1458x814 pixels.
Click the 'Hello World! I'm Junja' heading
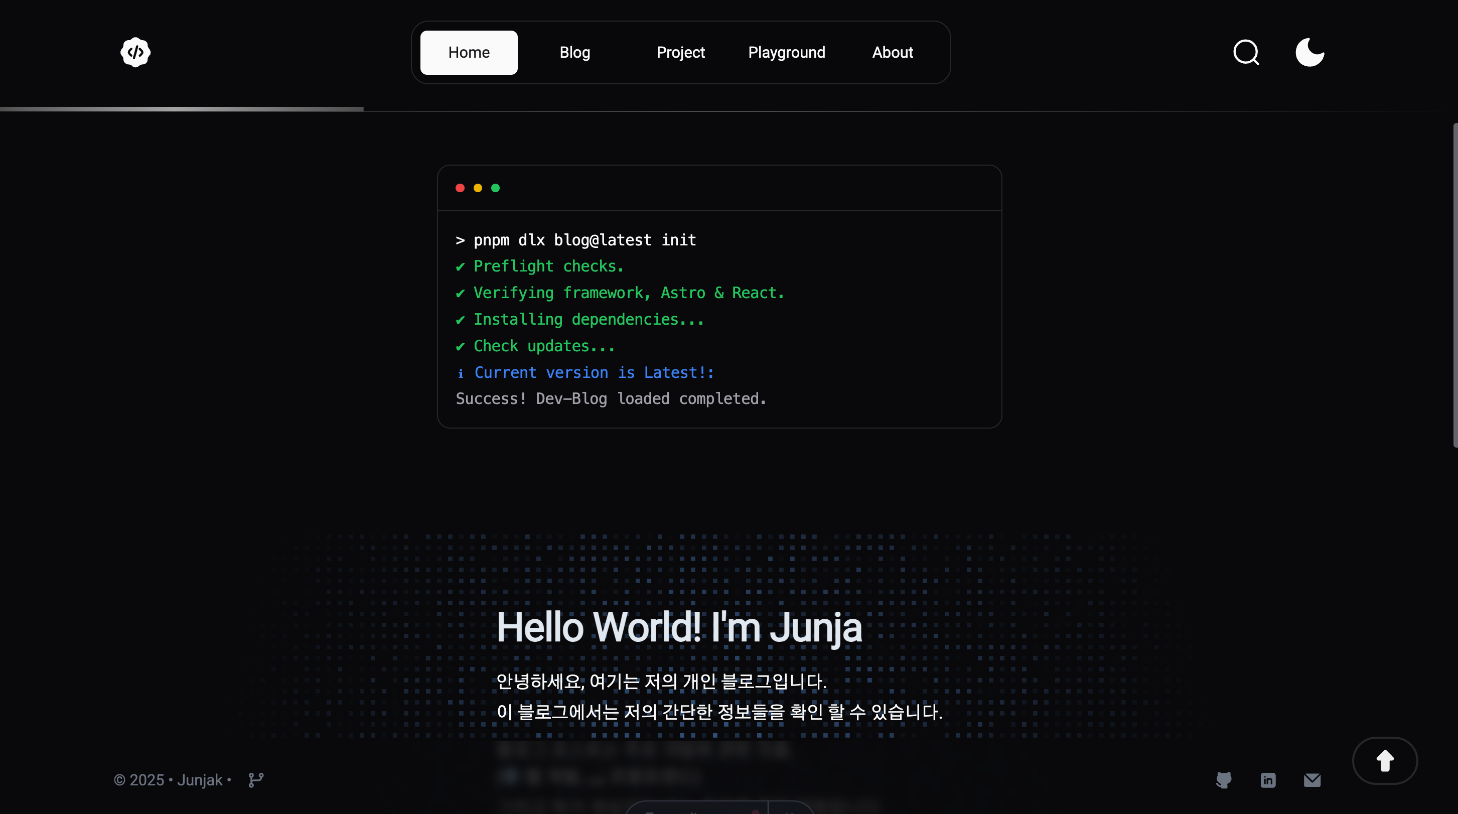click(x=679, y=628)
